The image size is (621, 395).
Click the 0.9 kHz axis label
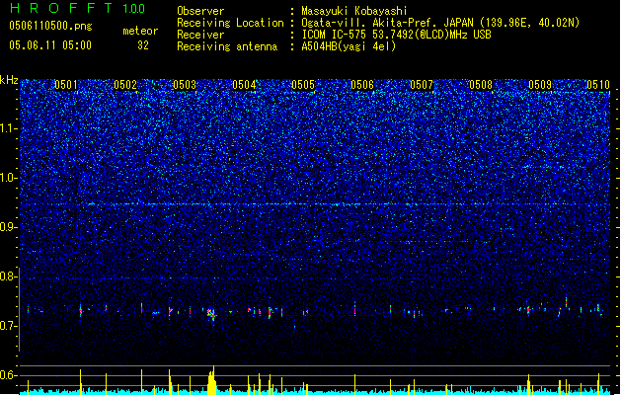(8, 227)
